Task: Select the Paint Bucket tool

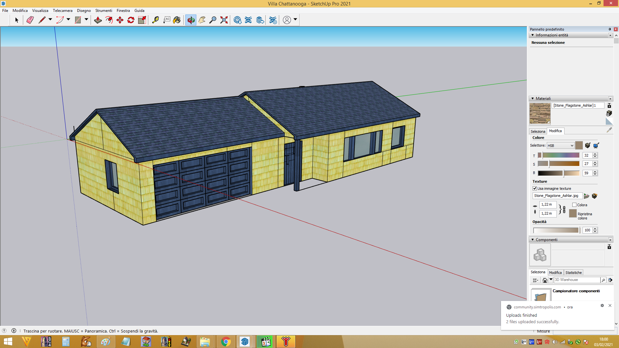Action: [x=177, y=20]
